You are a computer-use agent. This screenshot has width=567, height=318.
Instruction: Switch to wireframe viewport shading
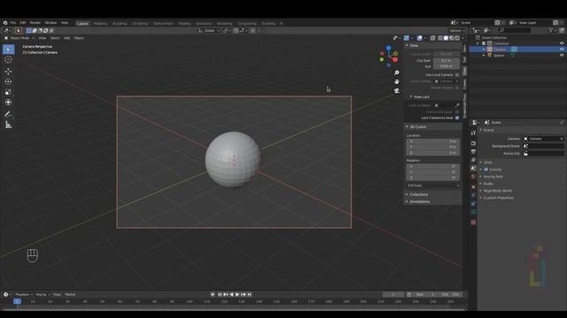(440, 38)
